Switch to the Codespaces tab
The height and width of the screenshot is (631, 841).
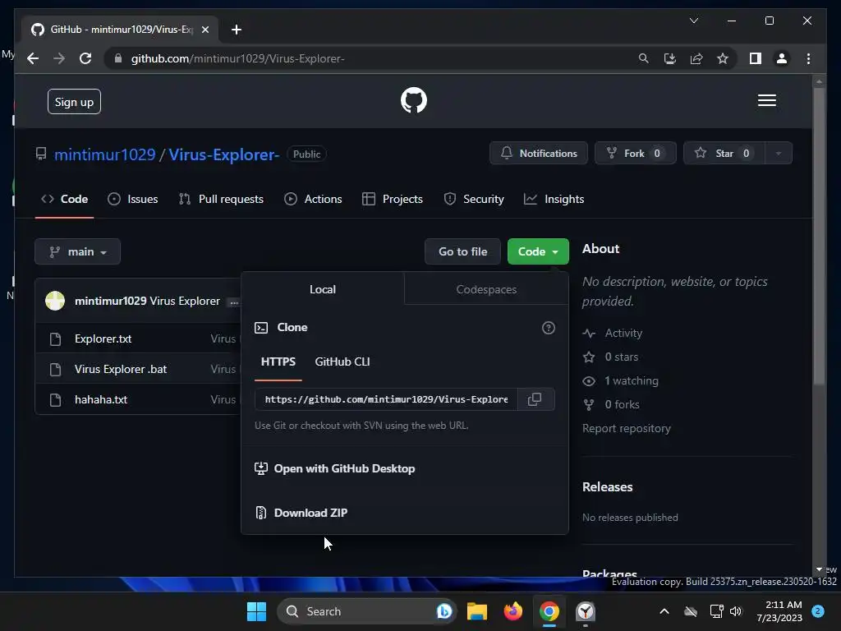pyautogui.click(x=486, y=289)
